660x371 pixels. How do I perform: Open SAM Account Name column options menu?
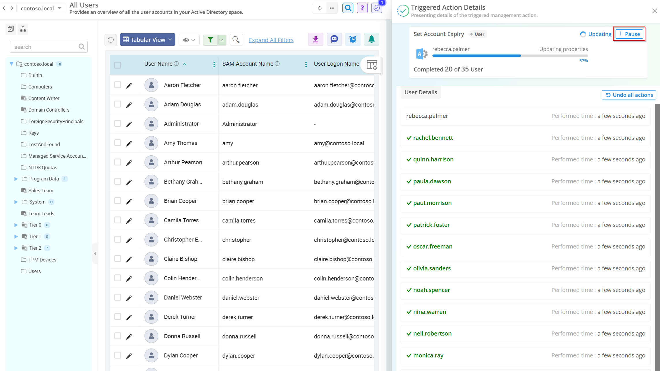point(306,64)
